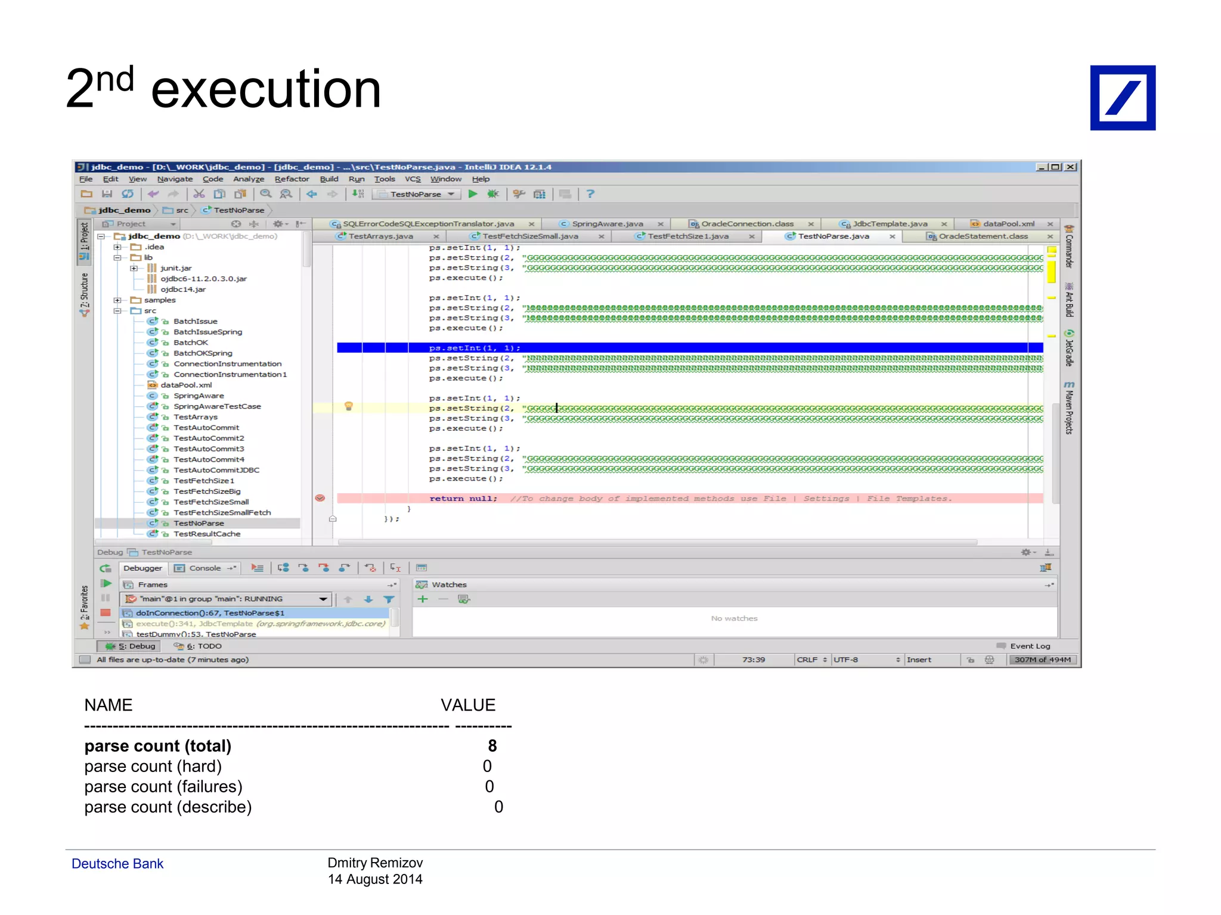Click the Navigate Back arrow icon
This screenshot has height=915, width=1221.
coord(312,194)
